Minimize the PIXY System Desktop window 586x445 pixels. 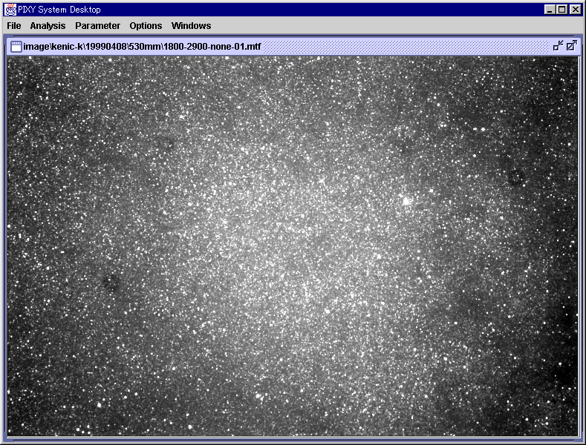coord(550,10)
